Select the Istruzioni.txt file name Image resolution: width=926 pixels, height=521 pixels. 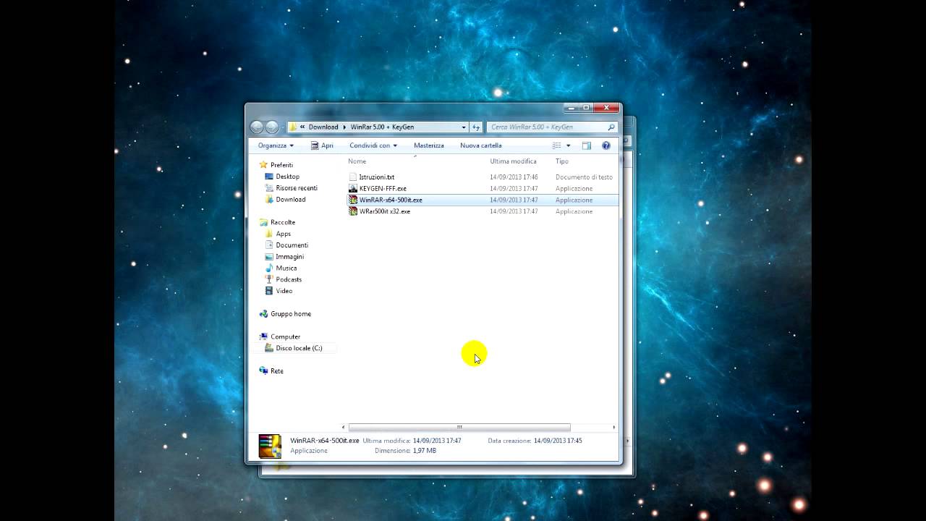(x=377, y=177)
